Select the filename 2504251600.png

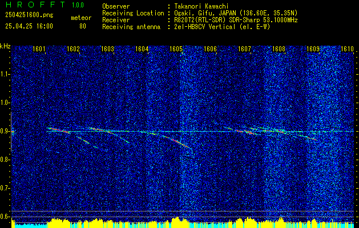(29, 15)
